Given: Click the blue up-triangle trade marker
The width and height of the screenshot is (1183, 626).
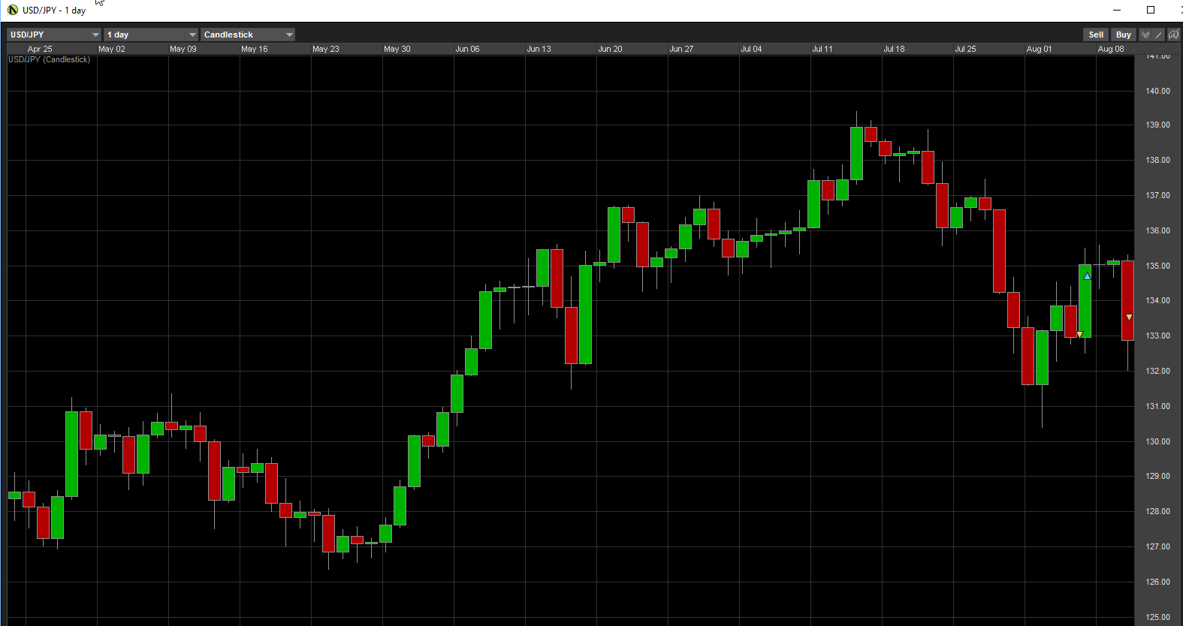Looking at the screenshot, I should tap(1087, 276).
